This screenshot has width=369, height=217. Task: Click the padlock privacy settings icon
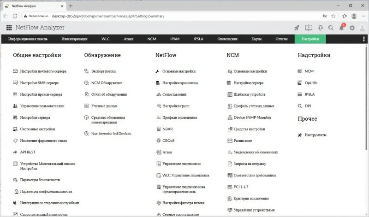tap(16, 191)
